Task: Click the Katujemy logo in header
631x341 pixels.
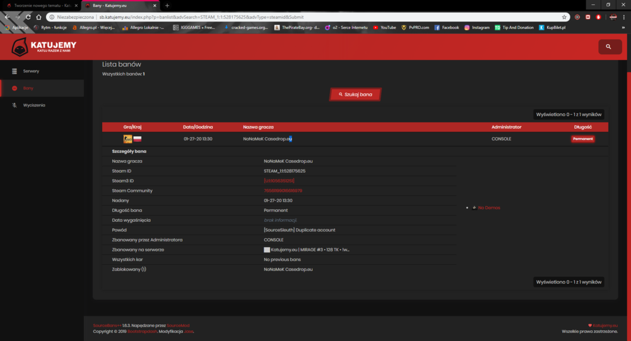Action: click(44, 47)
